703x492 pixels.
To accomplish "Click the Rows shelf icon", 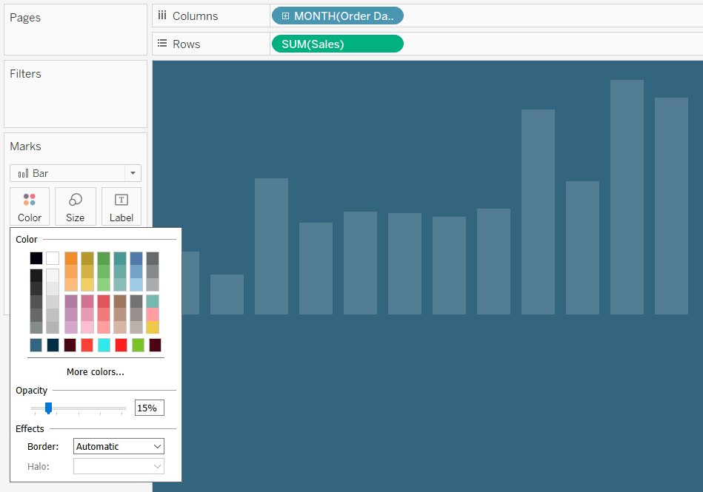I will tap(161, 44).
